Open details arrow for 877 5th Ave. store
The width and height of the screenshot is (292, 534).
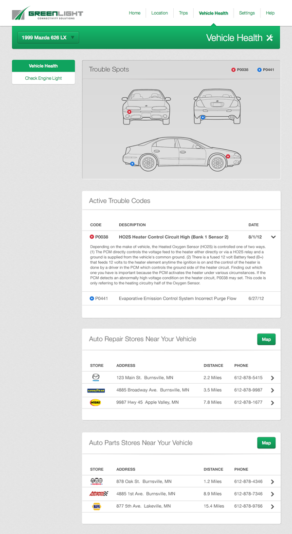272,506
